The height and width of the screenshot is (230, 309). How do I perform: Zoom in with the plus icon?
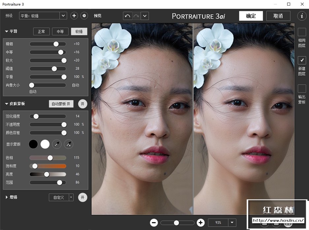[201, 223]
